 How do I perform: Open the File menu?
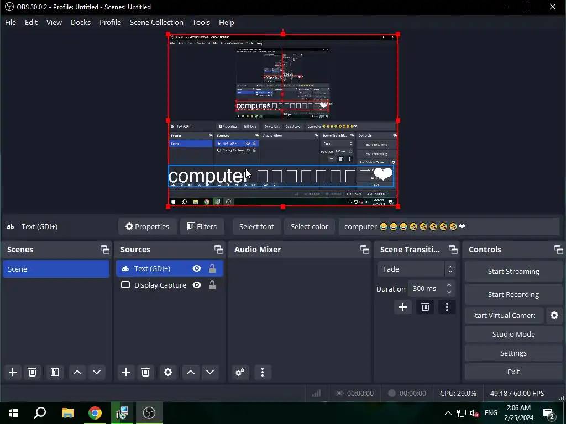point(11,22)
